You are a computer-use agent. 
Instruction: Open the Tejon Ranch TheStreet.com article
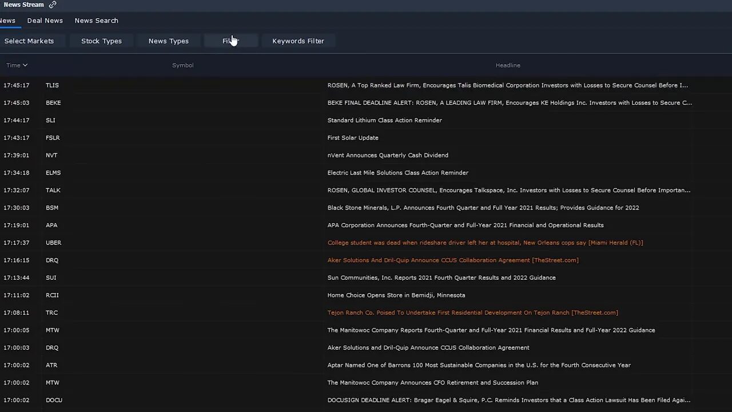pos(472,312)
